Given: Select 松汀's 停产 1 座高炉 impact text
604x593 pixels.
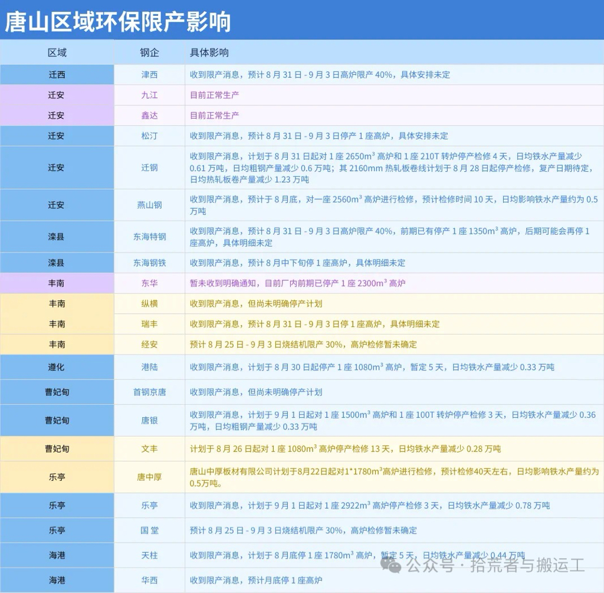Looking at the screenshot, I should pos(319,136).
